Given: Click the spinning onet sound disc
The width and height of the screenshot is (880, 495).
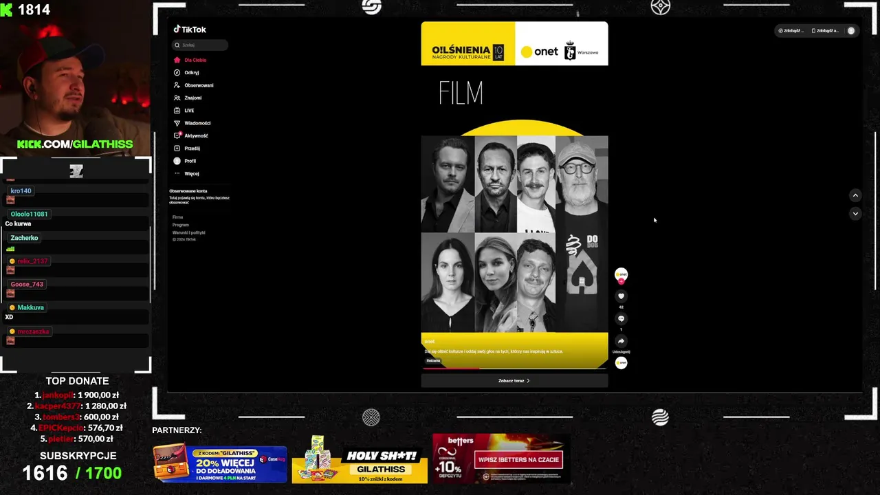Looking at the screenshot, I should pyautogui.click(x=621, y=363).
